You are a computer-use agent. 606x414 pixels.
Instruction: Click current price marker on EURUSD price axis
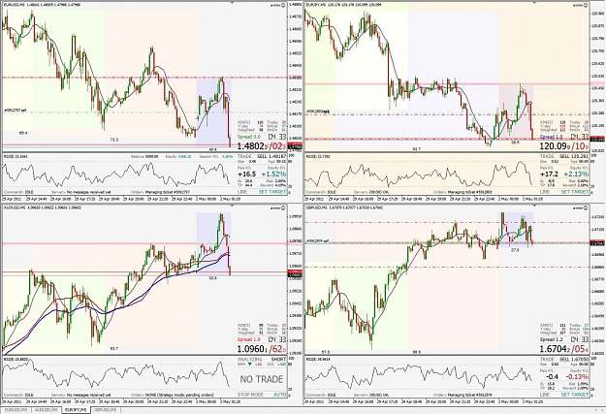click(x=296, y=147)
